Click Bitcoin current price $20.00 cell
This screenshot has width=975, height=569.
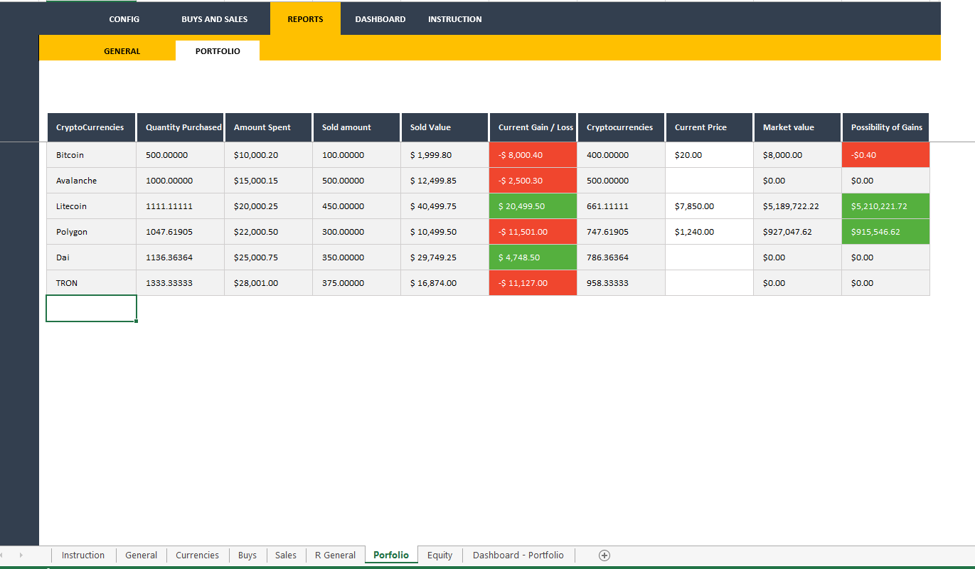pyautogui.click(x=709, y=155)
